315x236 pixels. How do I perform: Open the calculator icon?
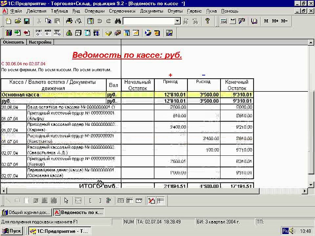[224, 21]
